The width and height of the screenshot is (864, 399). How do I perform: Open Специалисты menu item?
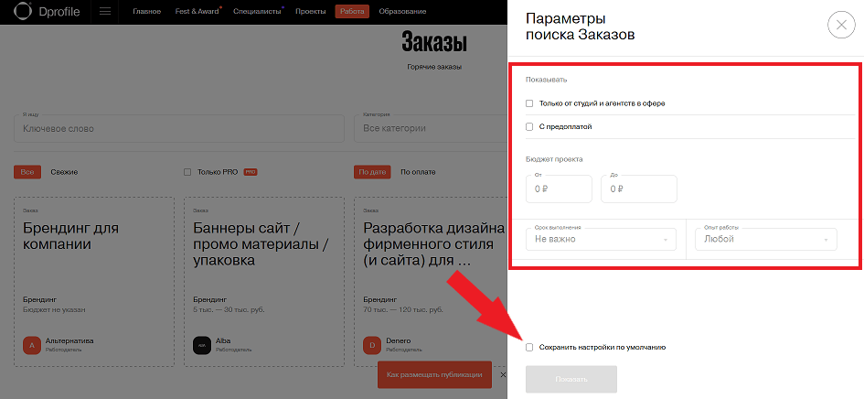click(x=256, y=11)
